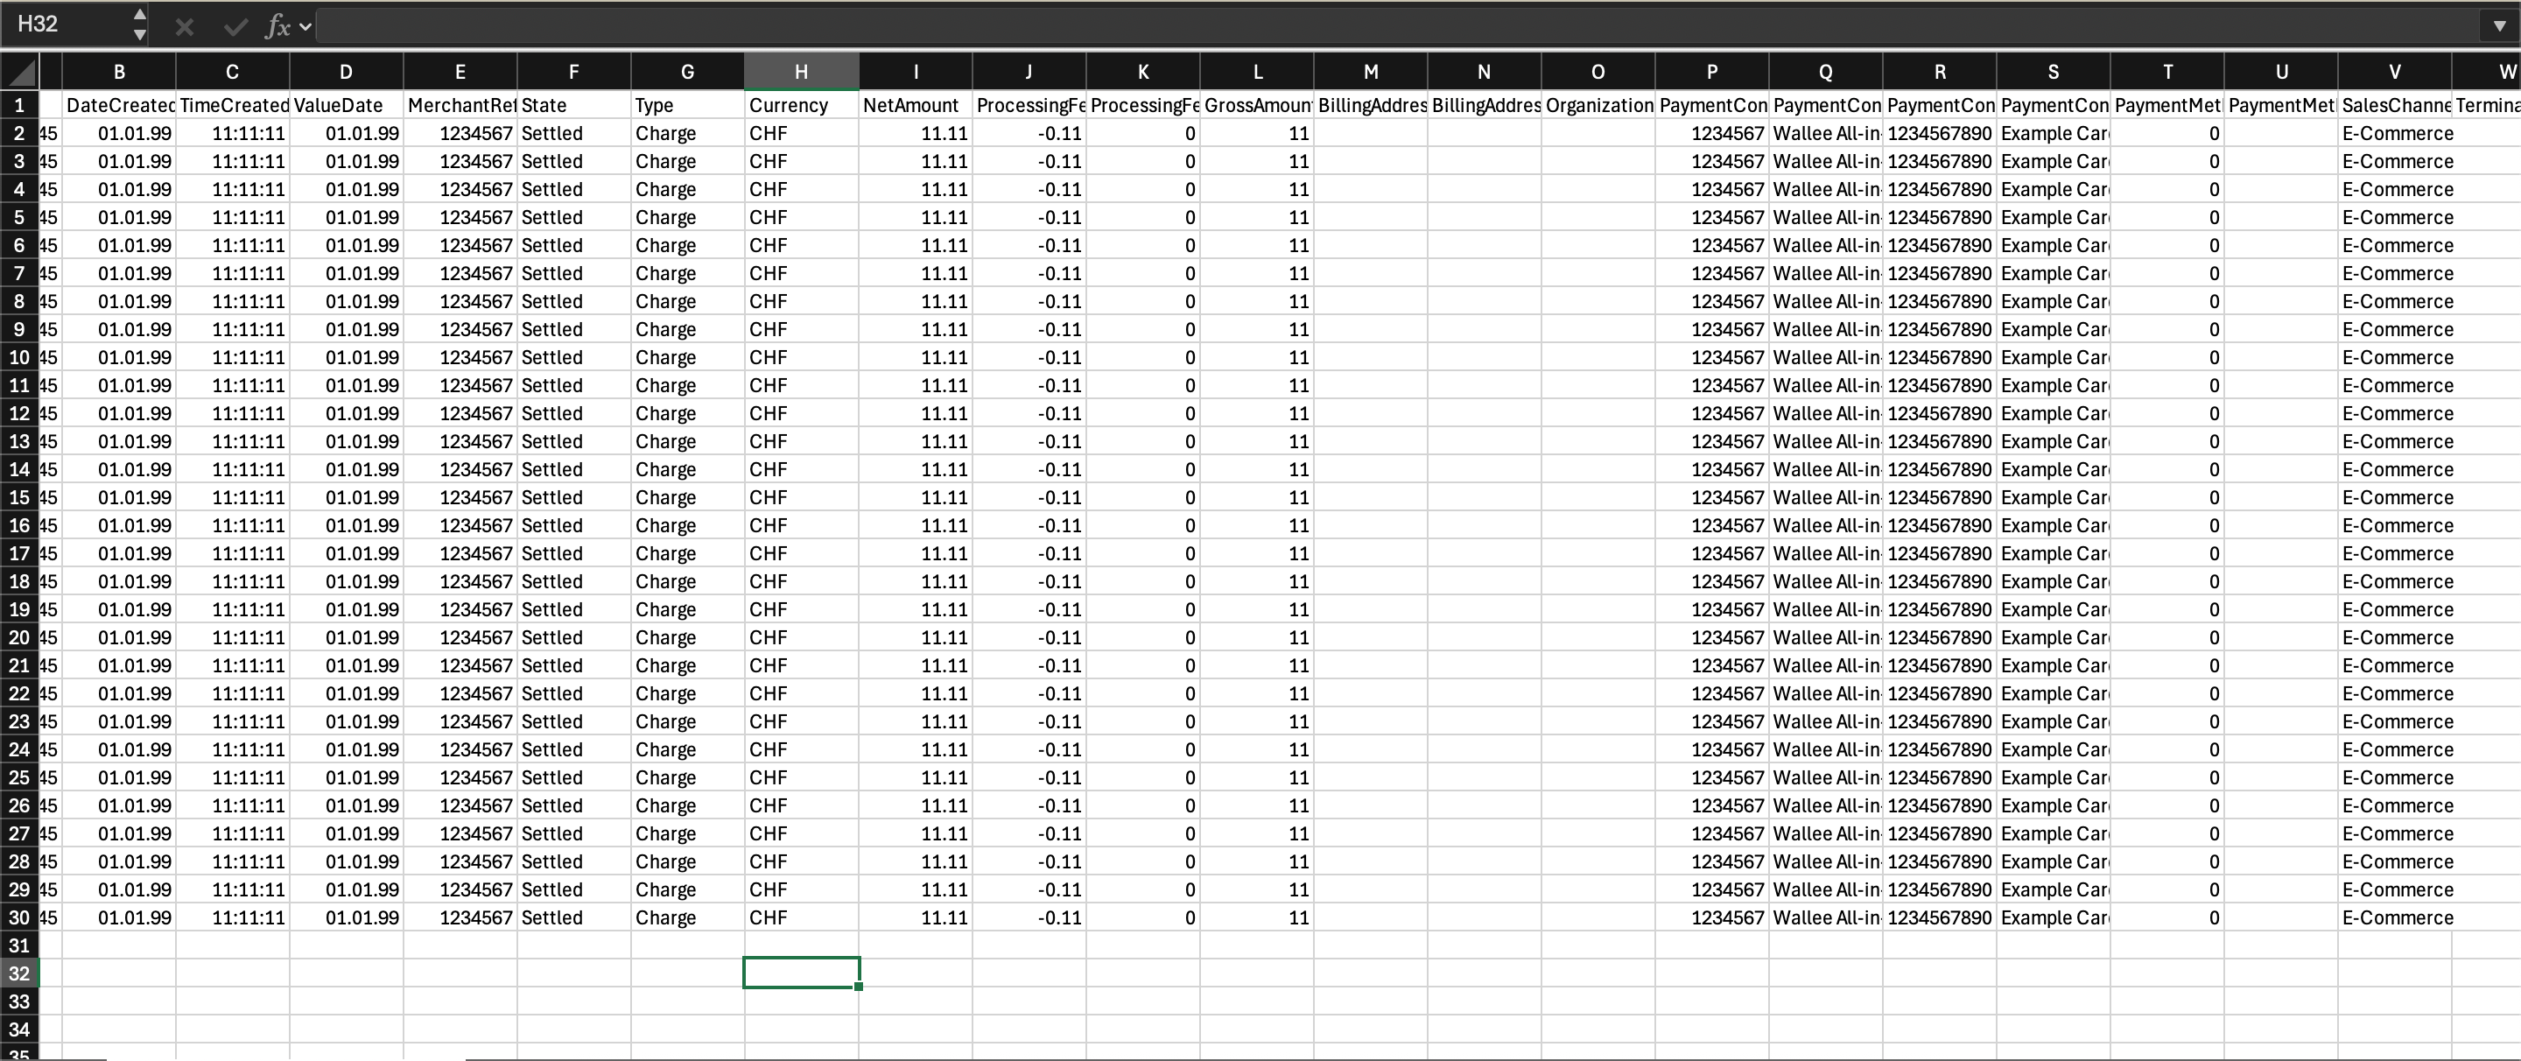Select column D header

pos(346,72)
